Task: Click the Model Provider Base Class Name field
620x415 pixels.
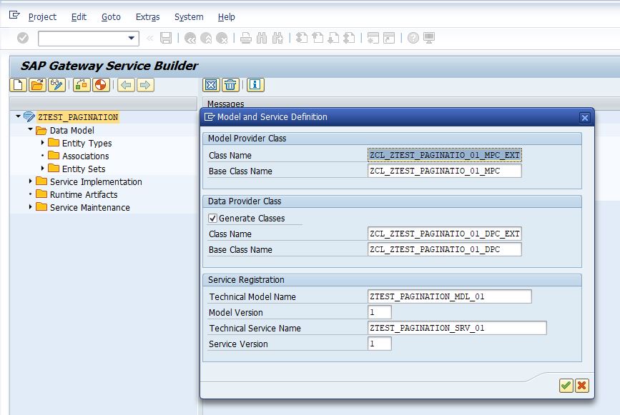Action: click(x=444, y=171)
